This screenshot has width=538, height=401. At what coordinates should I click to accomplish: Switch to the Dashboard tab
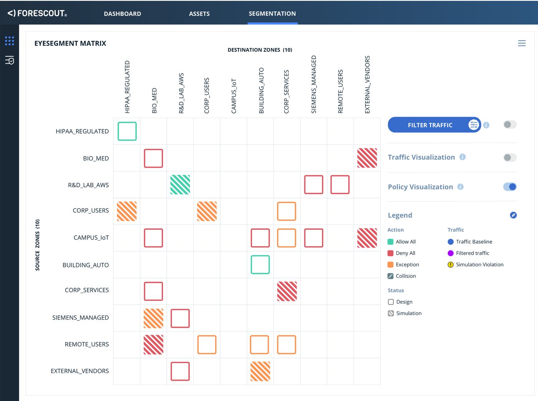[x=122, y=14]
